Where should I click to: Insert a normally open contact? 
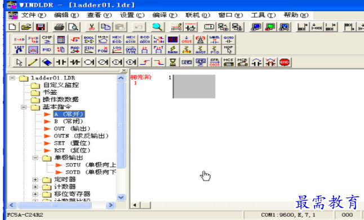coord(61,62)
